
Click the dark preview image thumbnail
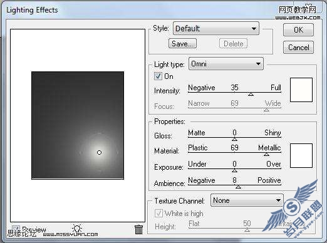click(78, 125)
